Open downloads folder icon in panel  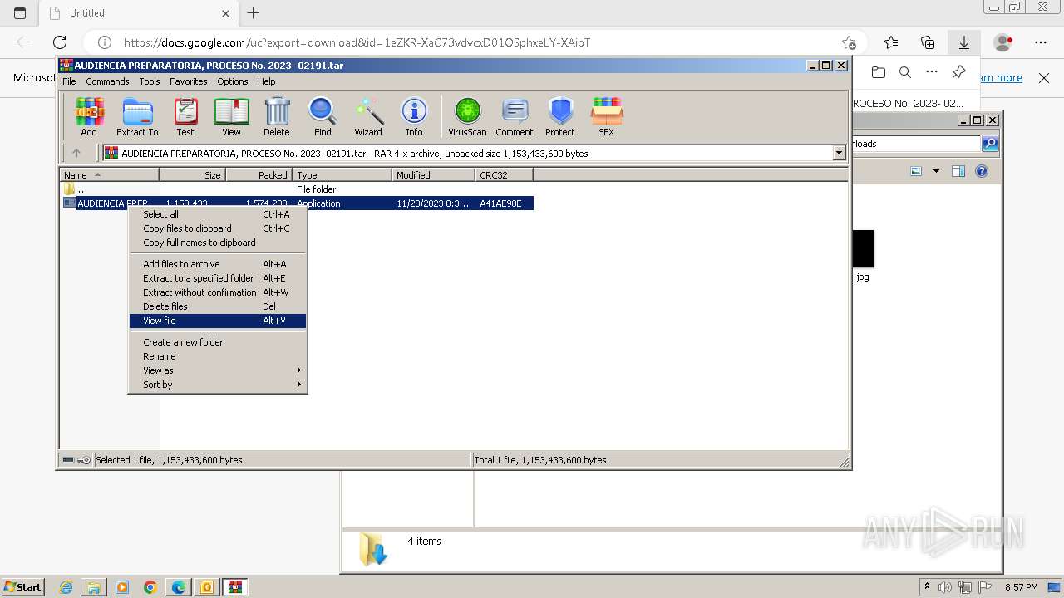[x=879, y=72]
